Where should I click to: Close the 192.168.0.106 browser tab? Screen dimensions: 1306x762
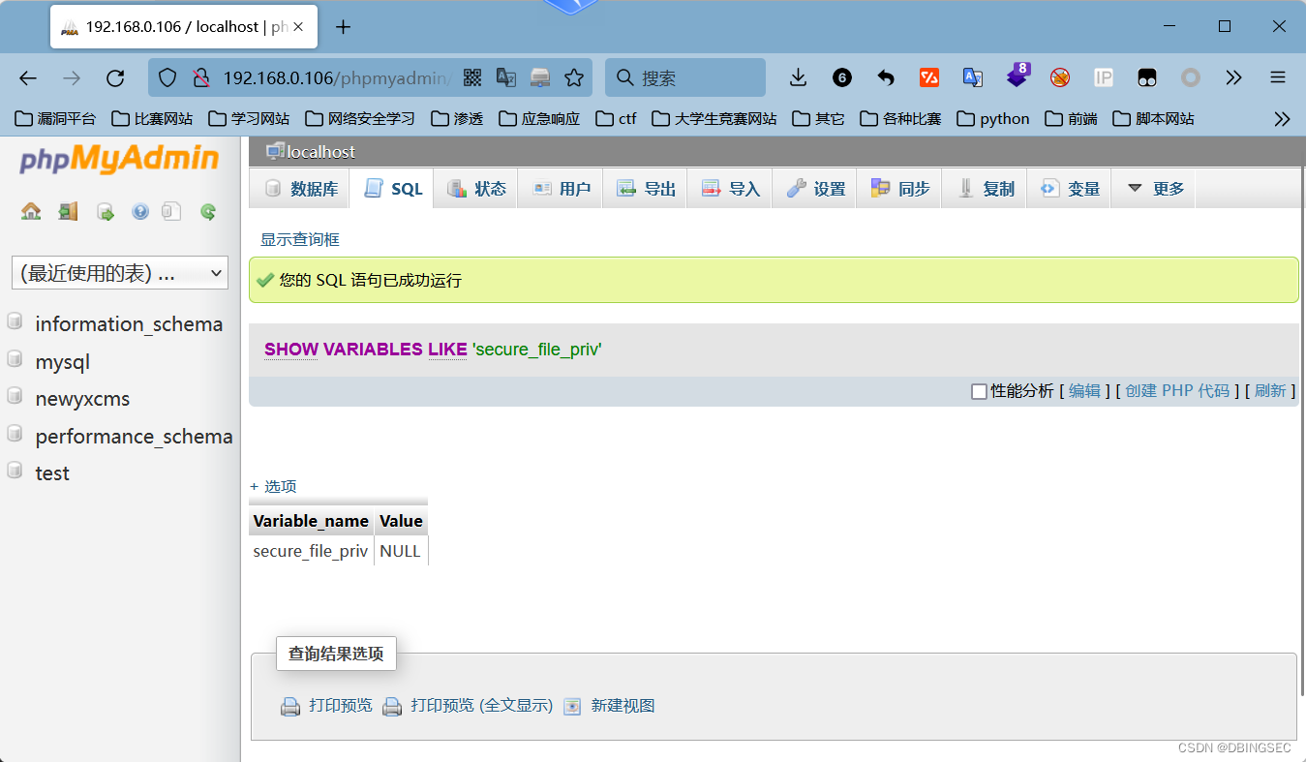coord(300,27)
